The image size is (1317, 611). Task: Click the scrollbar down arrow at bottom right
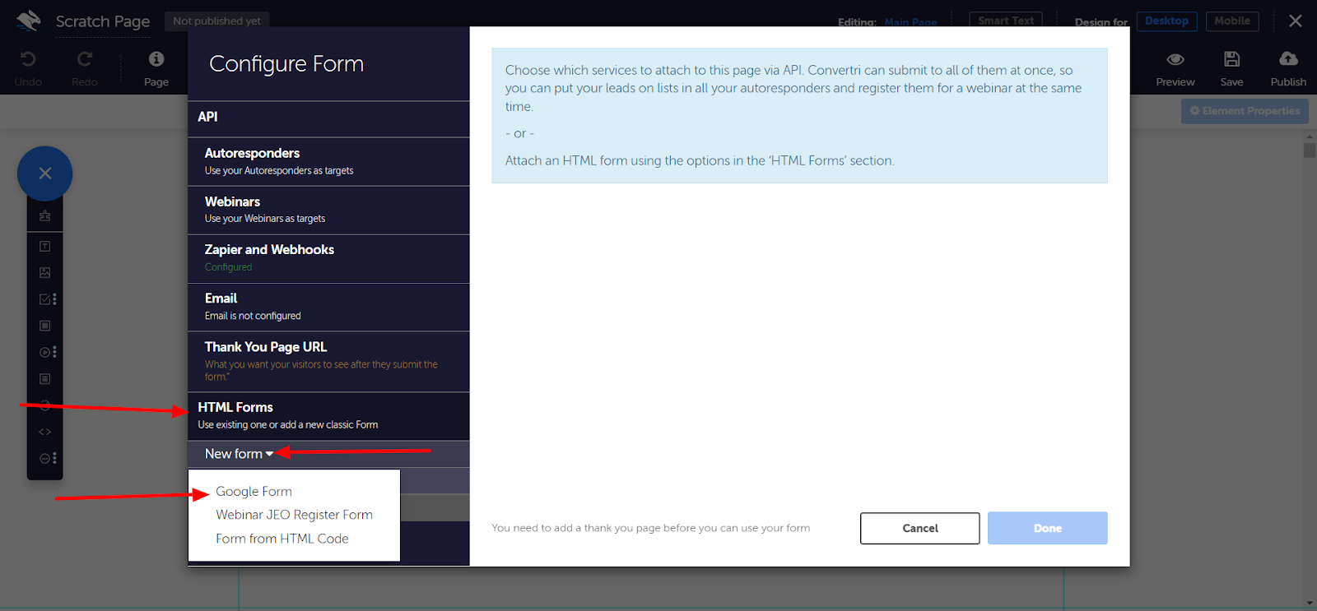1310,604
